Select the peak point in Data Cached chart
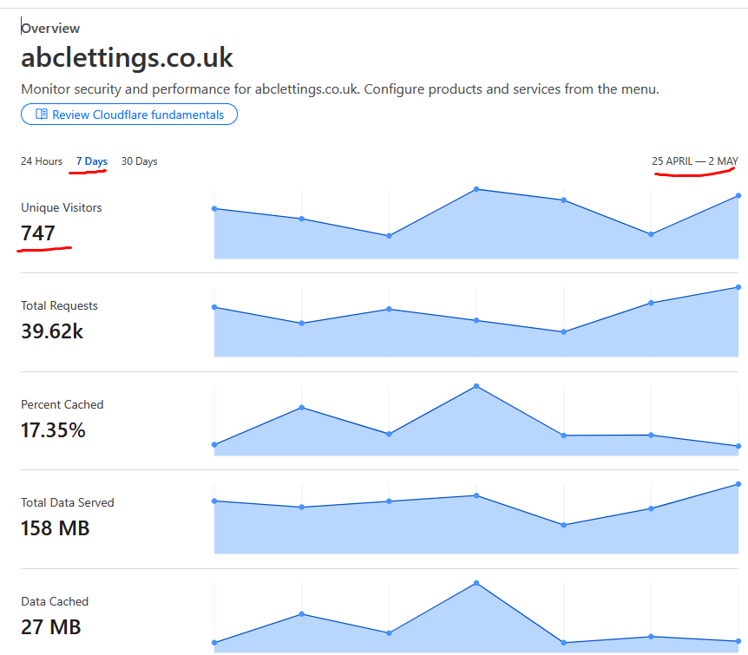The width and height of the screenshot is (748, 655). coord(476,583)
